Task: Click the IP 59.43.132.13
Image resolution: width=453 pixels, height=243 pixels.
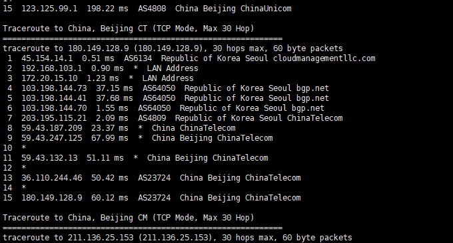Action: point(49,158)
